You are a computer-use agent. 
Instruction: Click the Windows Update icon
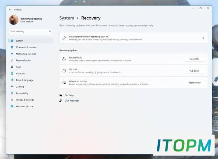tap(12, 106)
